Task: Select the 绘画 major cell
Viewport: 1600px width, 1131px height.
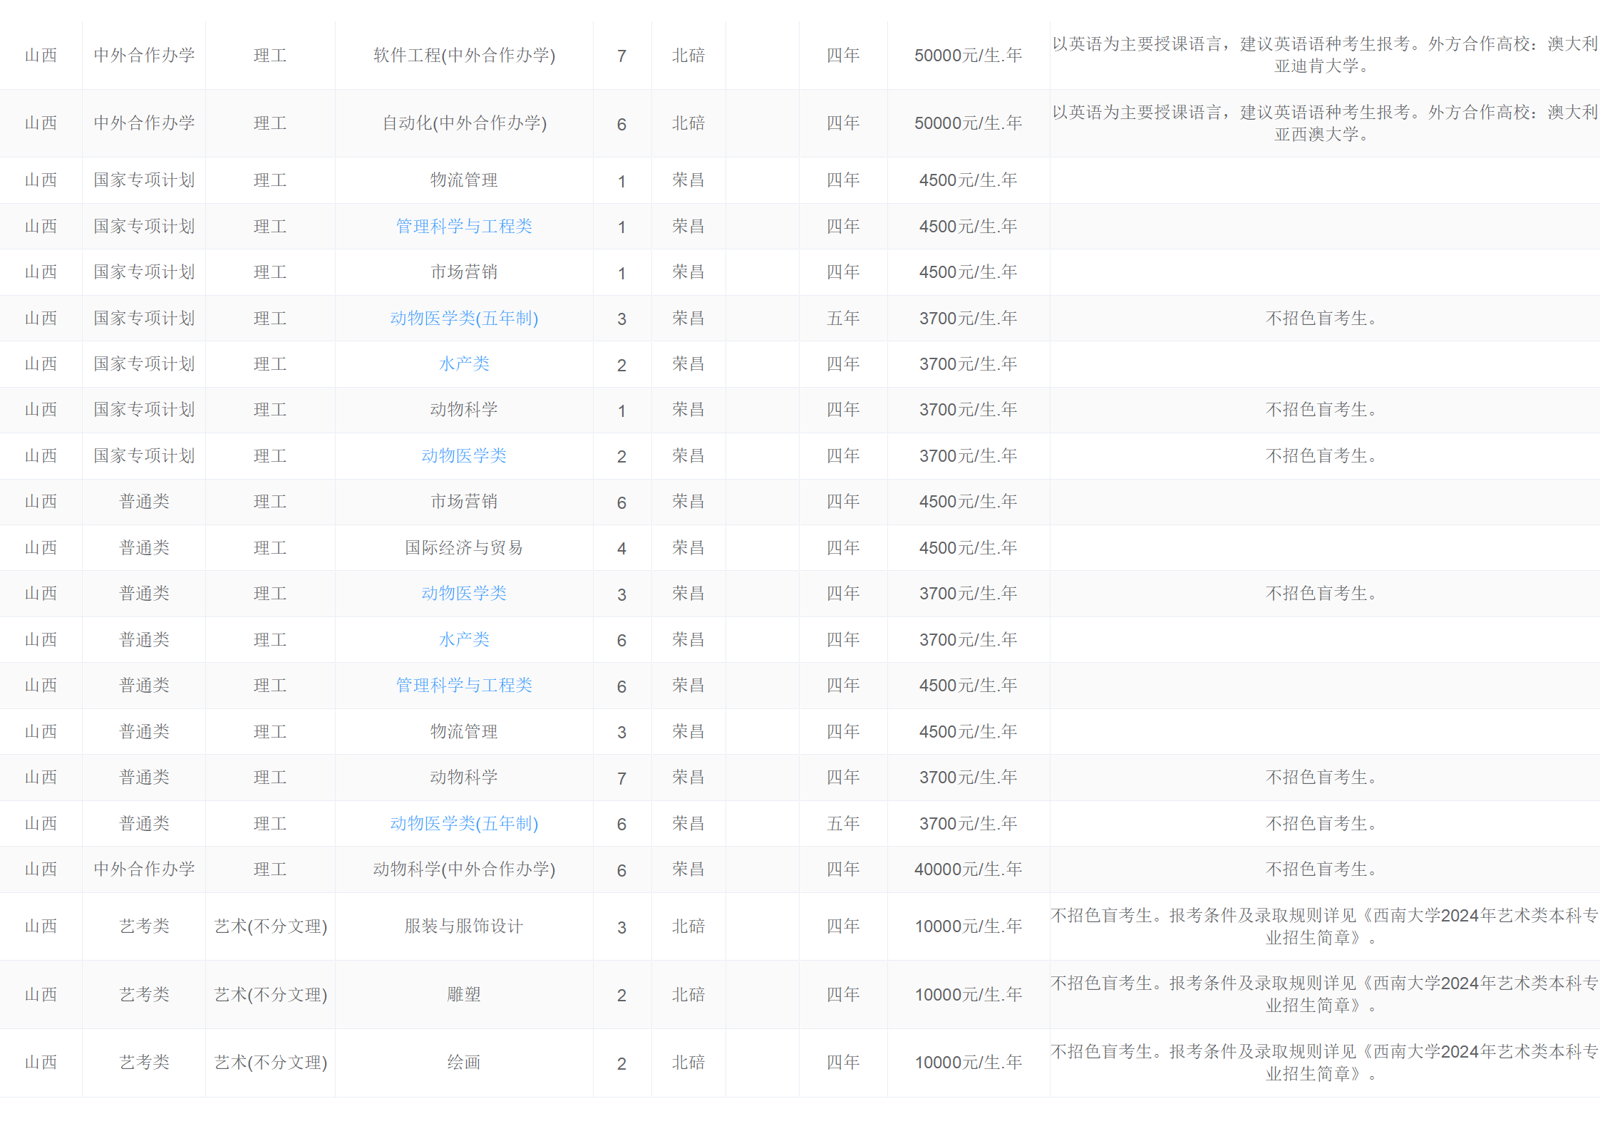Action: (x=464, y=1063)
